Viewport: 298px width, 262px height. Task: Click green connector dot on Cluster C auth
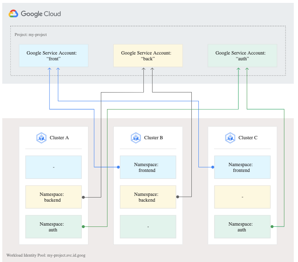272,226
